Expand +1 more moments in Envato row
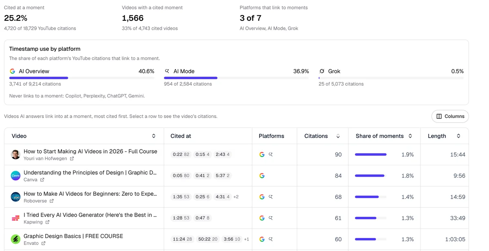This screenshot has height=251, width=489. 247,239
